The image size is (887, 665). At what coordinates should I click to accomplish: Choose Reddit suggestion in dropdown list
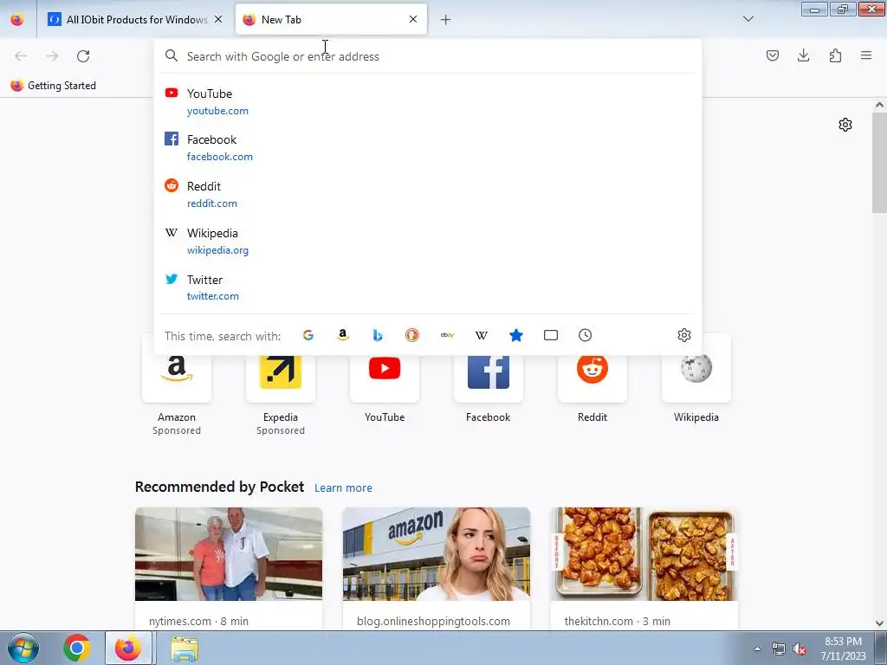pyautogui.click(x=428, y=194)
